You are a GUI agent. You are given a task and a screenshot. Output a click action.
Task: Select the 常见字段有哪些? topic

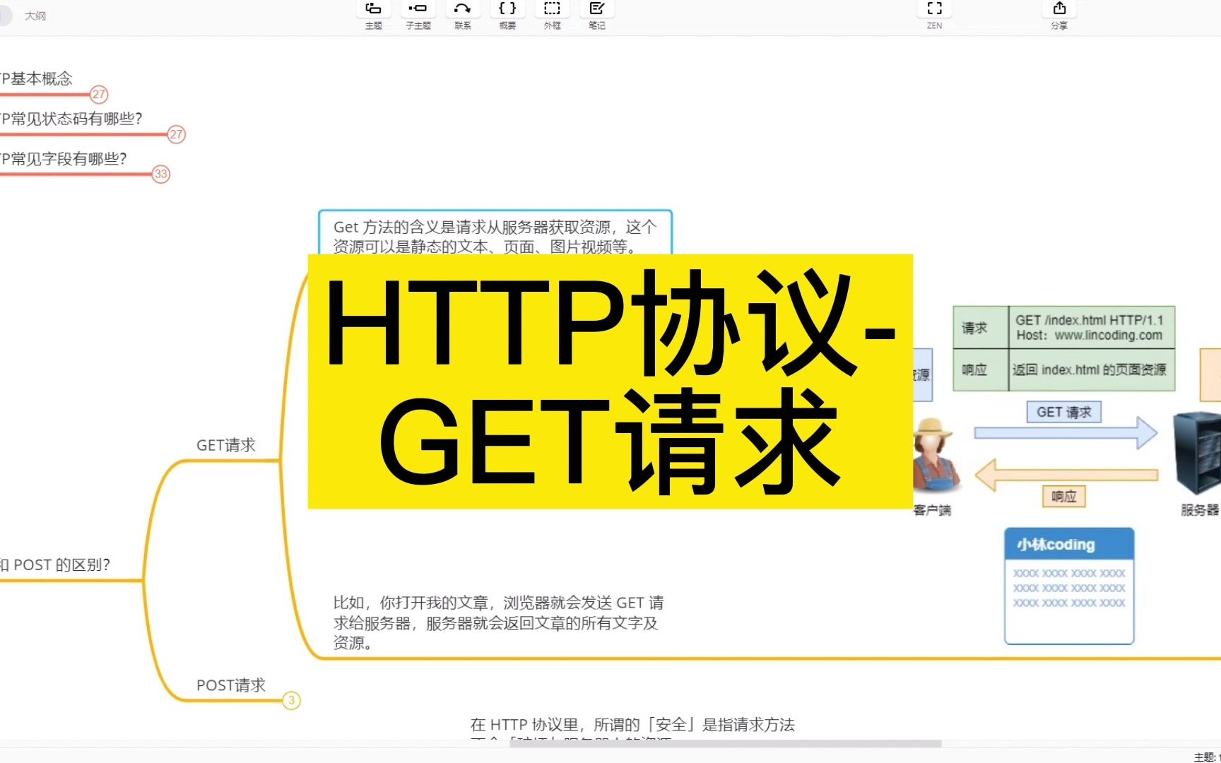pos(63,158)
